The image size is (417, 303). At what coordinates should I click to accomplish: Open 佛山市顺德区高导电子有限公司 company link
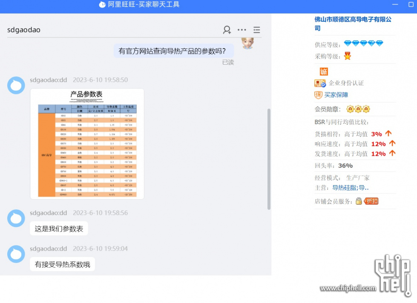(x=353, y=24)
